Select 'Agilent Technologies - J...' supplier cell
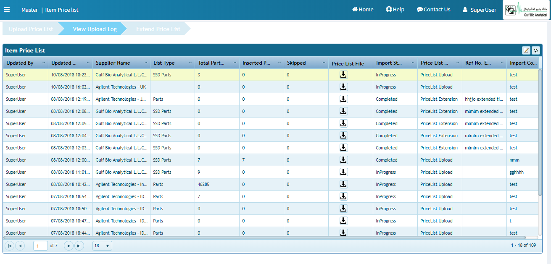 [x=121, y=99]
